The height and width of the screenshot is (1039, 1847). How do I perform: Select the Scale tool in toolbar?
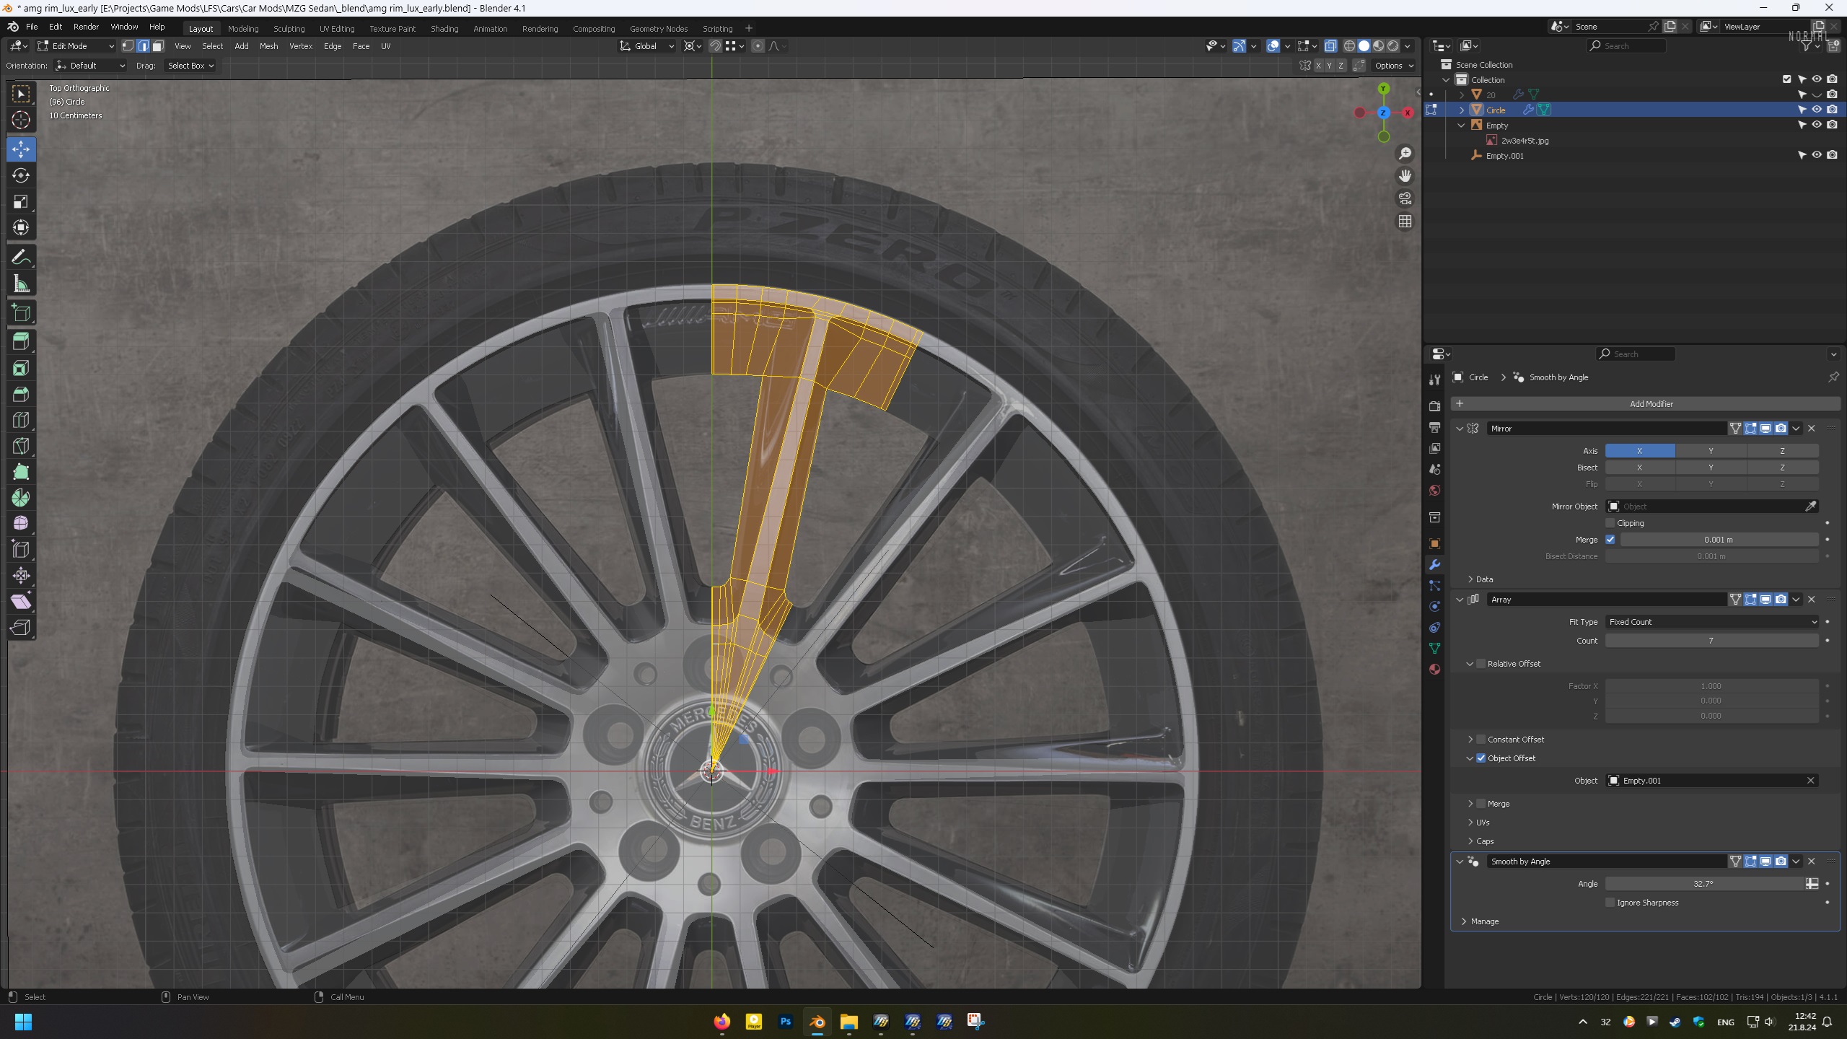pos(21,201)
